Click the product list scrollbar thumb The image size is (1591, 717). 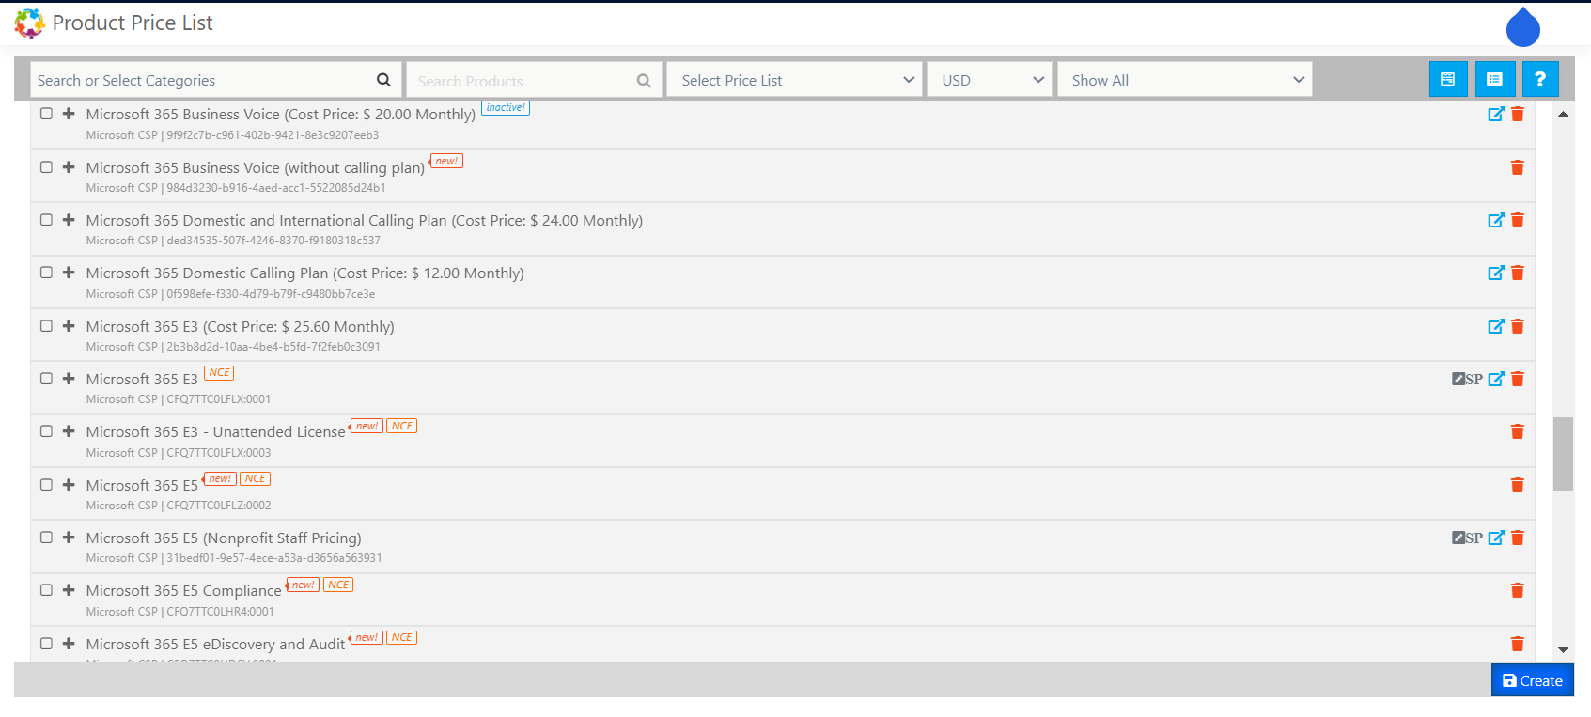coord(1563,454)
